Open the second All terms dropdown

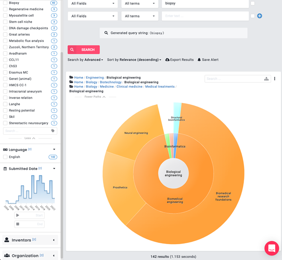click(140, 16)
